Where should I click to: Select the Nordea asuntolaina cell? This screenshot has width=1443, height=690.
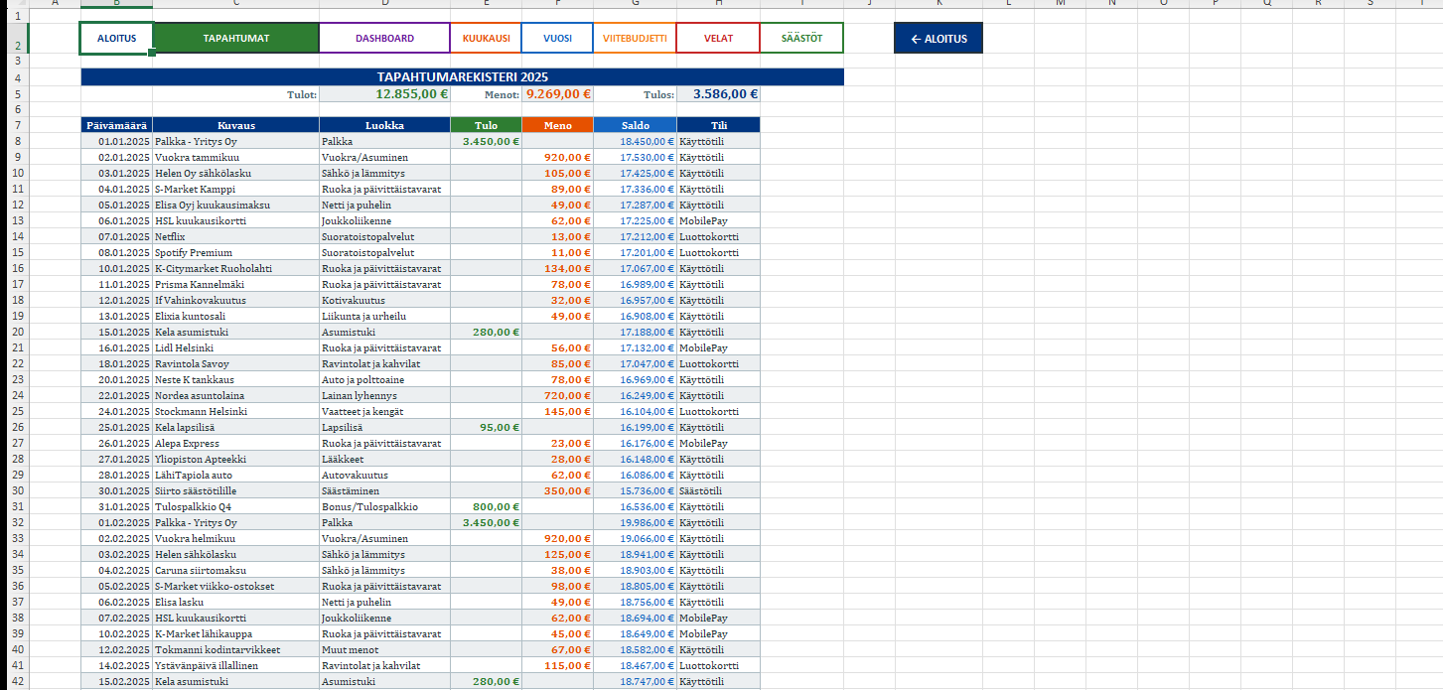[236, 395]
